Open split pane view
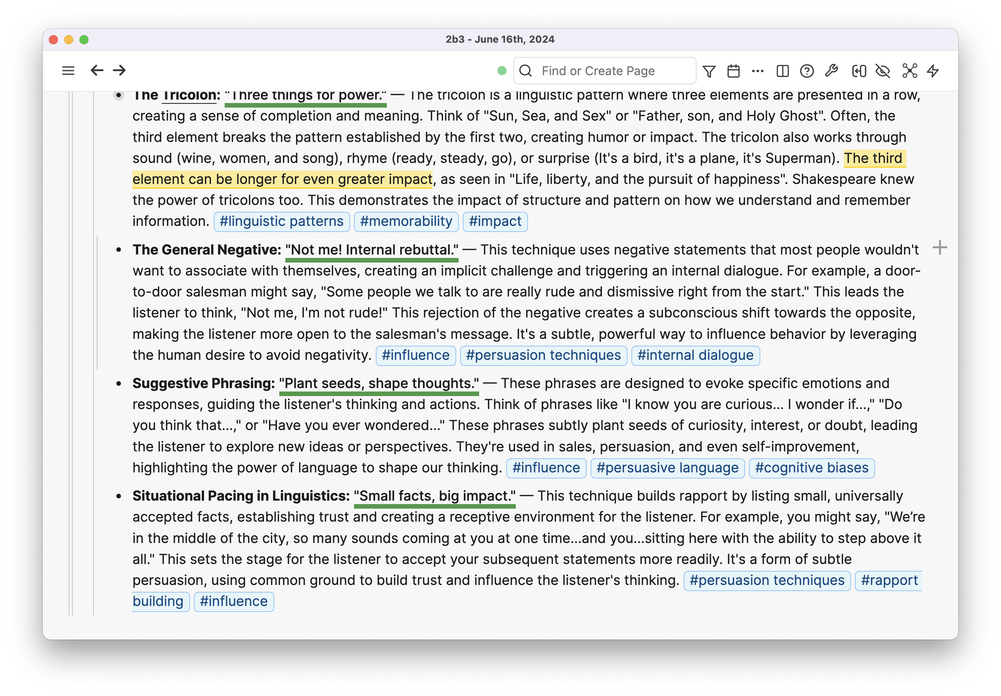 782,70
